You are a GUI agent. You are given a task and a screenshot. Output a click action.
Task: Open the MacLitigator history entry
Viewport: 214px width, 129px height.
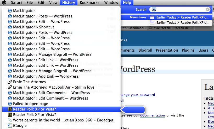(x=61, y=11)
